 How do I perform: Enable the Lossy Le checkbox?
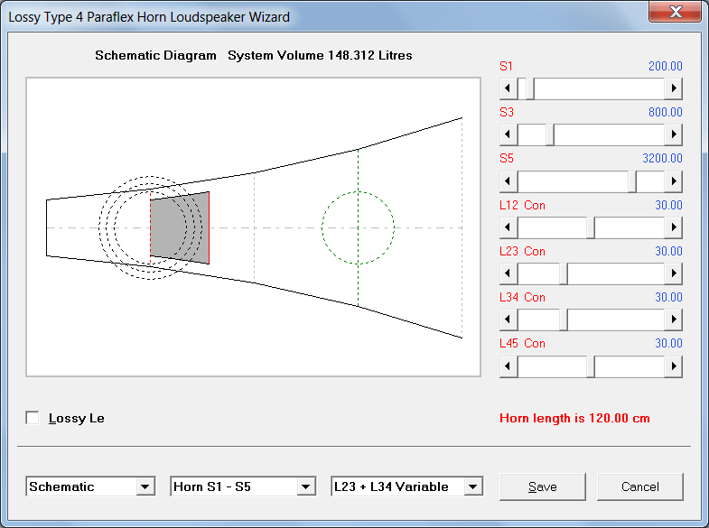[x=33, y=418]
